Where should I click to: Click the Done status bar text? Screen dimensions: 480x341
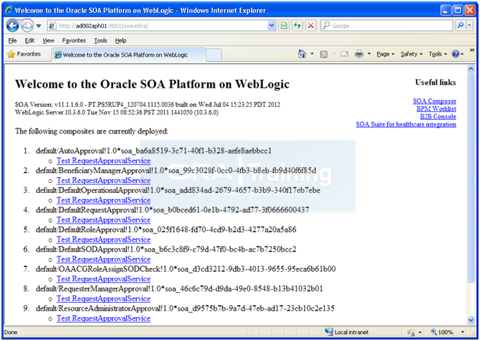[x=11, y=333]
